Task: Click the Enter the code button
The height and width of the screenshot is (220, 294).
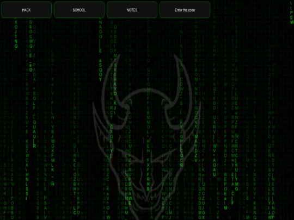Action: [x=185, y=10]
